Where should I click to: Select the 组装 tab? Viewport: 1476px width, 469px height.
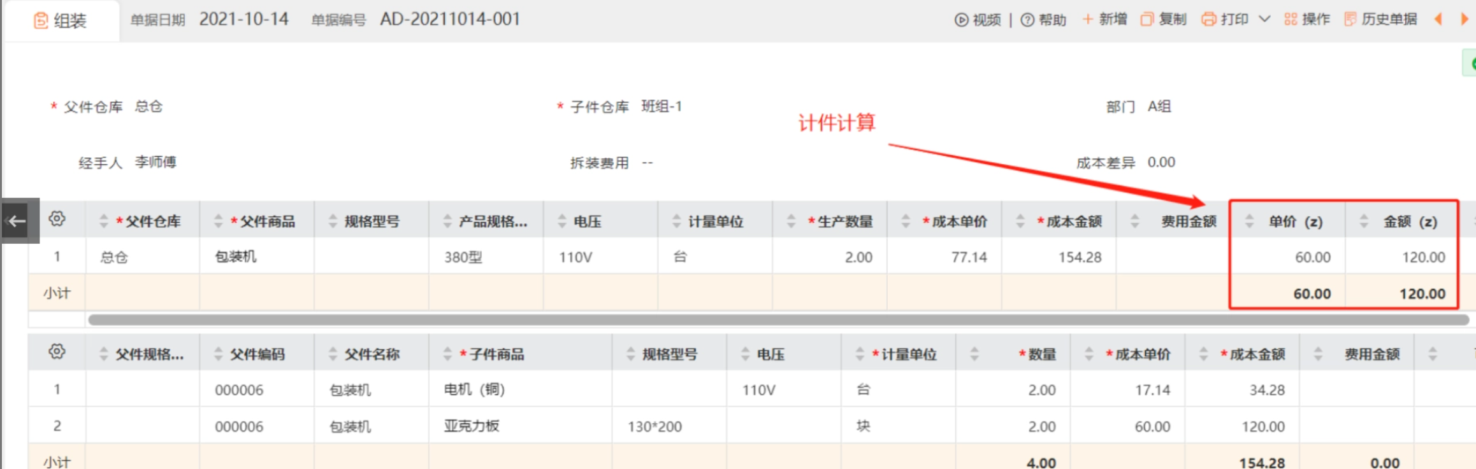coord(61,21)
